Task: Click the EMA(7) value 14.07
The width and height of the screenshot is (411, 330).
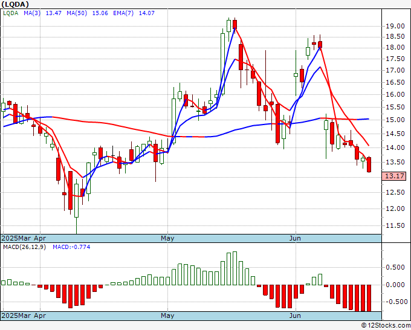Action: coord(146,13)
